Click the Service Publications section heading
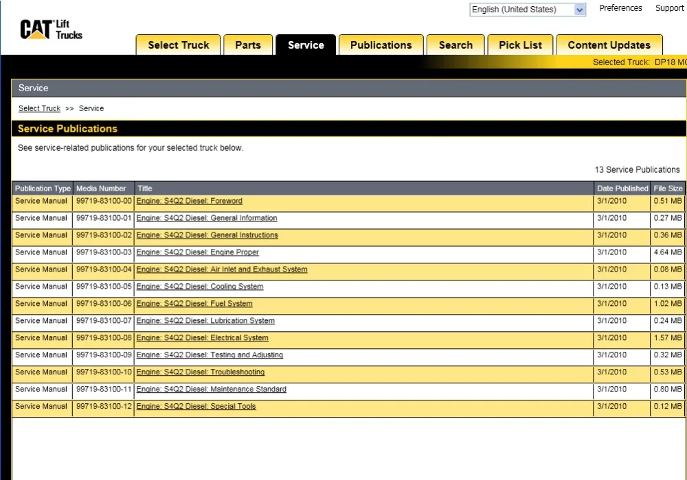The height and width of the screenshot is (480, 687). pos(67,128)
